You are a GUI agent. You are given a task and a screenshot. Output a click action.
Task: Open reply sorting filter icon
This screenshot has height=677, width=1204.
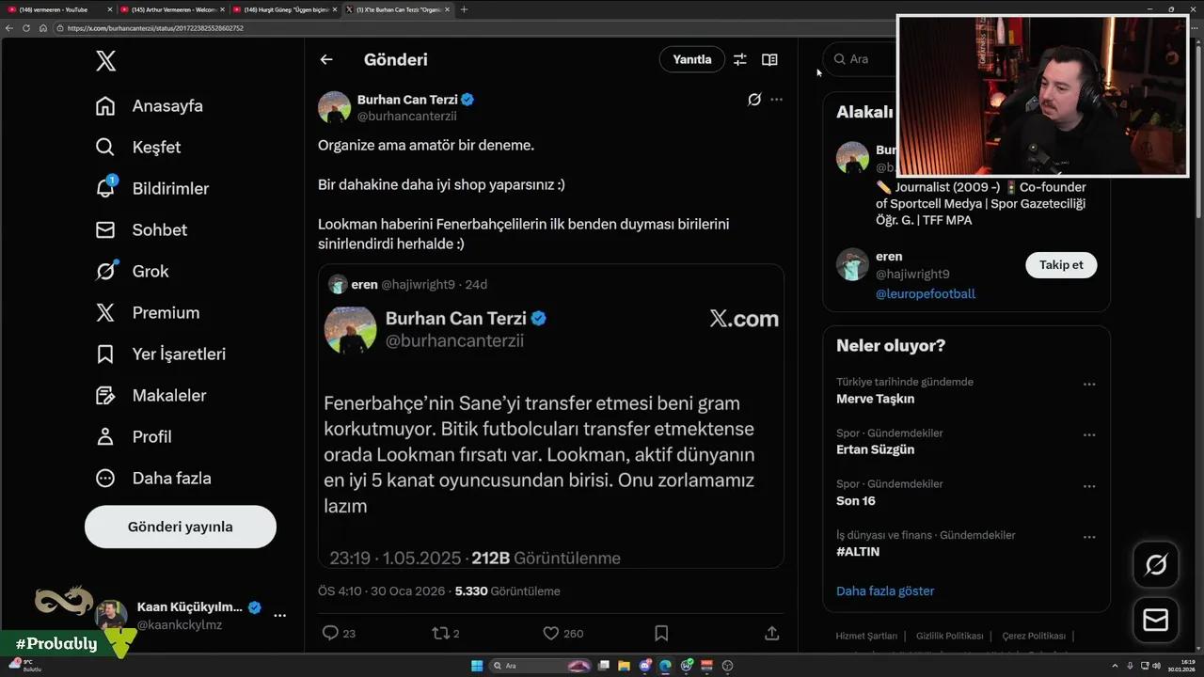click(x=740, y=59)
